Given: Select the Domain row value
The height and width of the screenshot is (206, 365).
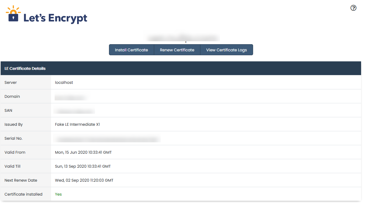Looking at the screenshot, I should click(x=70, y=97).
